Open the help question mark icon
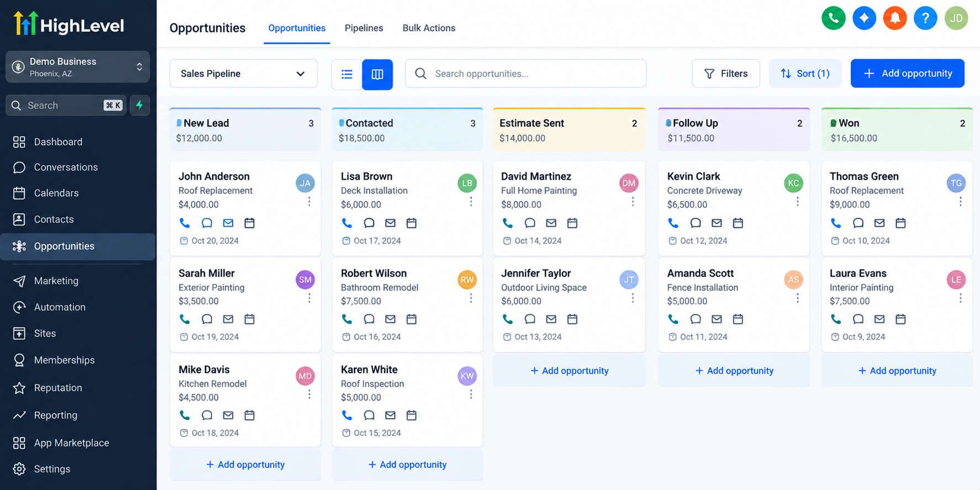The height and width of the screenshot is (490, 980). (925, 18)
